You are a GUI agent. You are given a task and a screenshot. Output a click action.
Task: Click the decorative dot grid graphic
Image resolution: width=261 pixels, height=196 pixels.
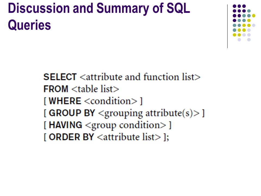click(244, 23)
